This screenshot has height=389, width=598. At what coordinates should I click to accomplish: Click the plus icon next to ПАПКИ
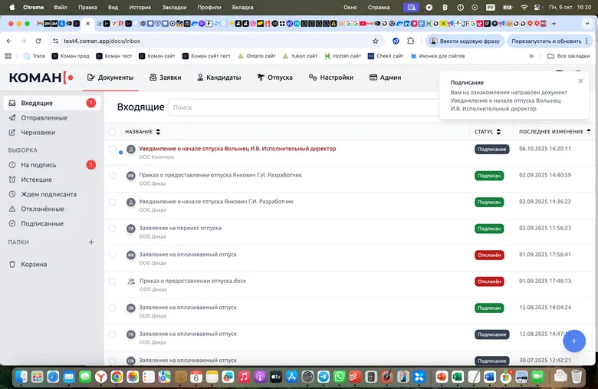pos(91,242)
